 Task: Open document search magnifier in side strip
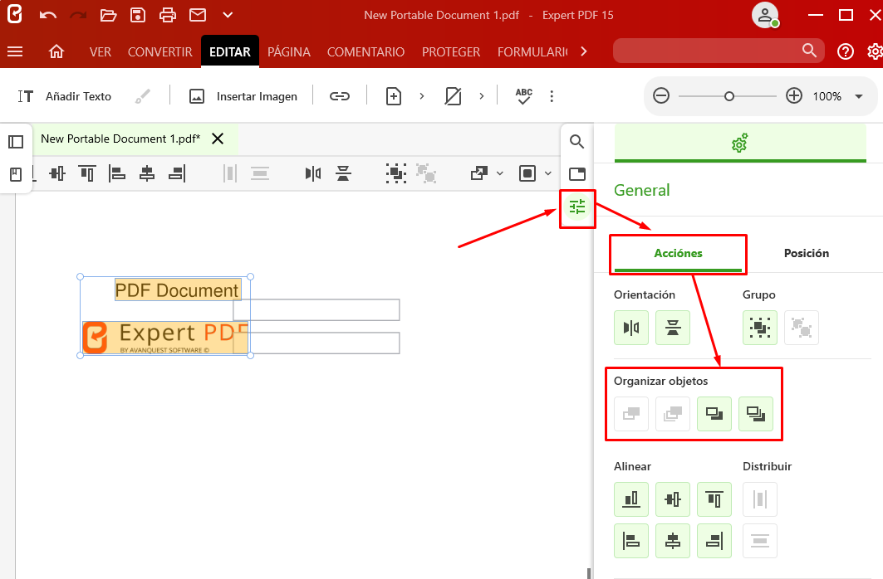pyautogui.click(x=576, y=141)
